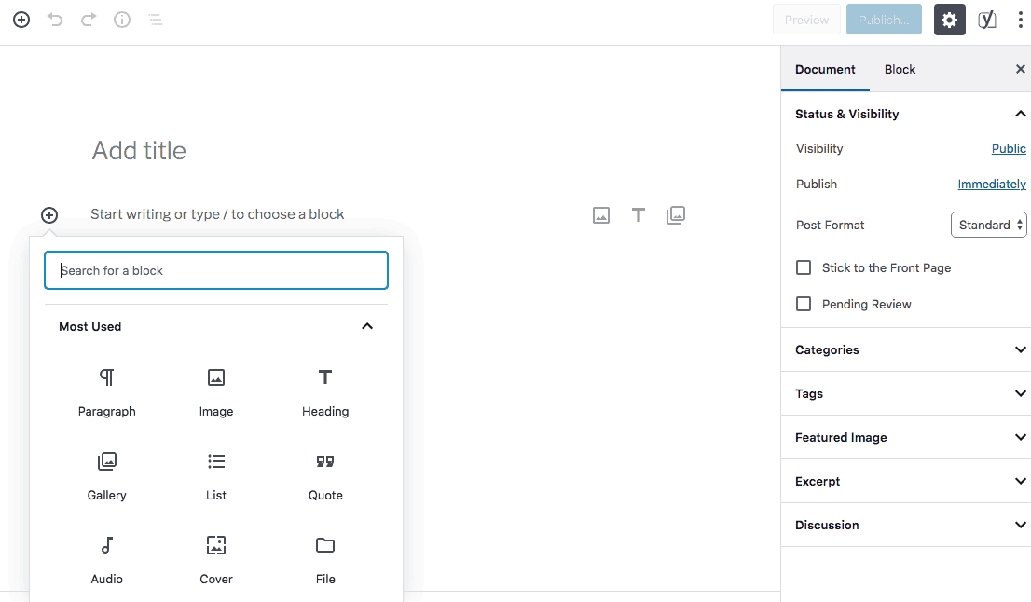Click the inline add block plus icon

(49, 215)
